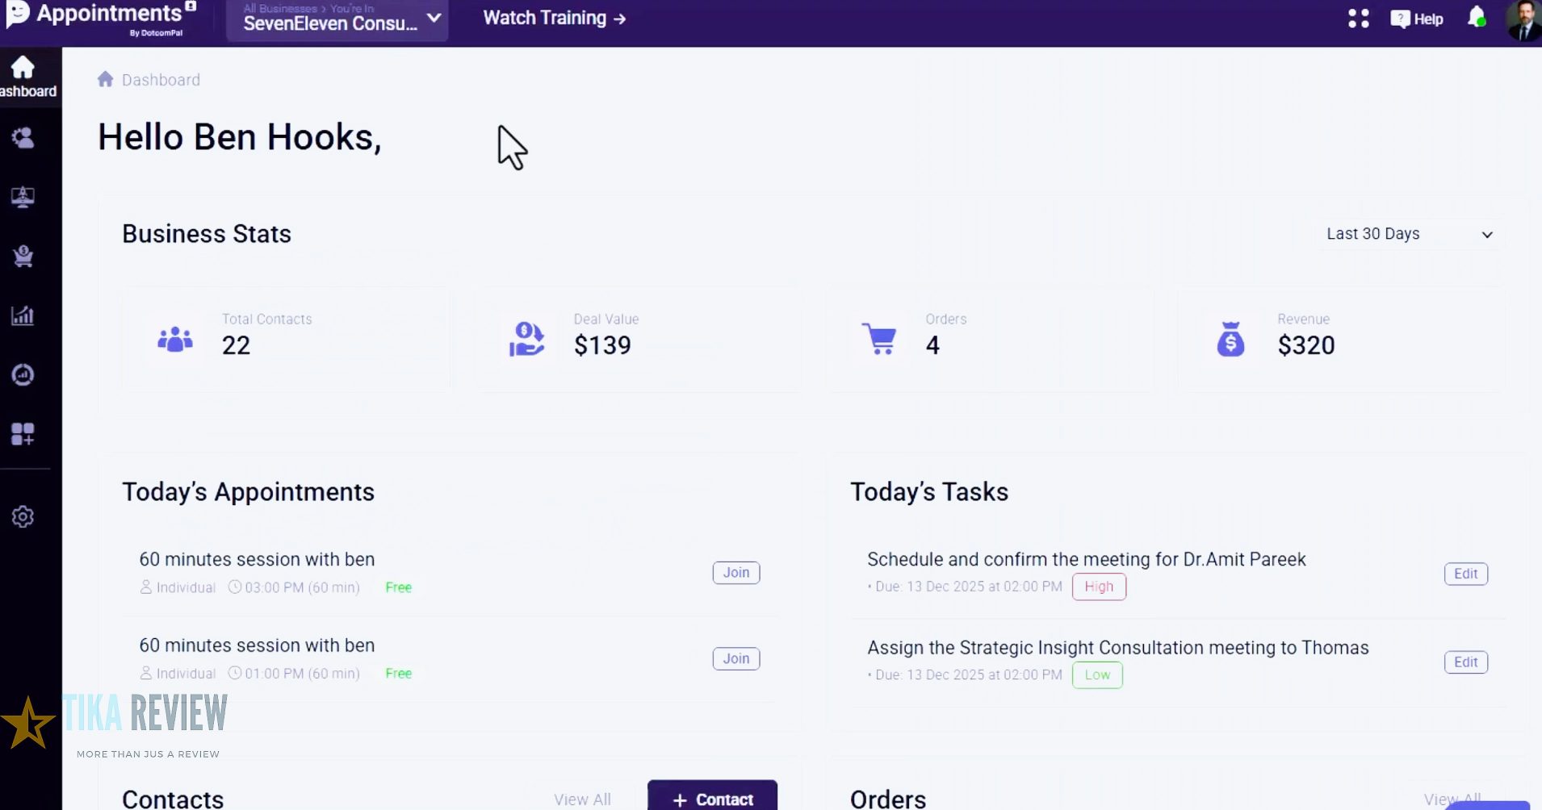Click the Orders shopping cart icon
Screen dimensions: 1542x810
pos(879,339)
